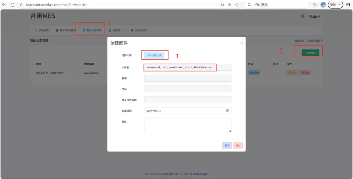
Task: Open the read aloud / translate icon
Action: (x=222, y=5)
